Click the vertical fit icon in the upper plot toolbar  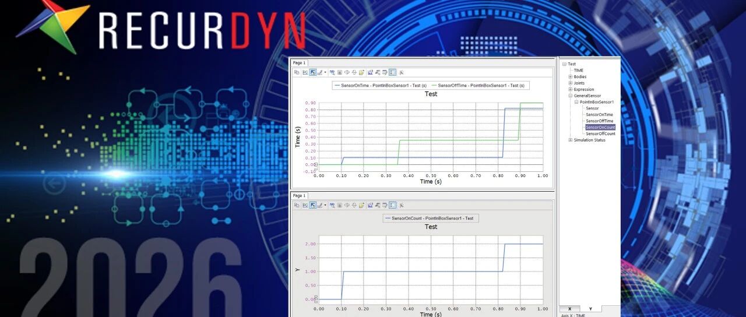coord(354,72)
